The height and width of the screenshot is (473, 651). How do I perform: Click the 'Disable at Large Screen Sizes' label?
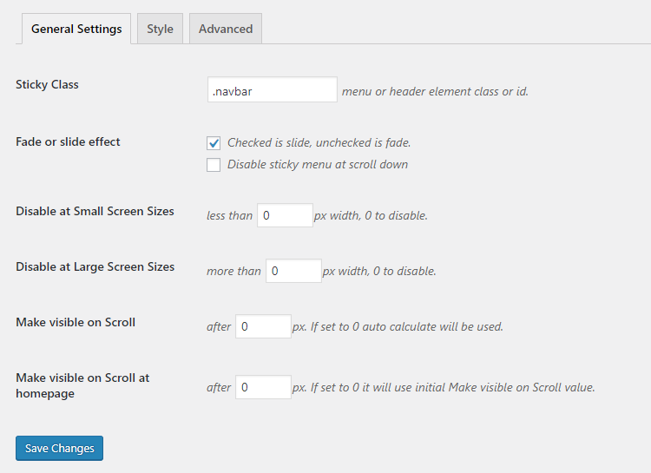(x=95, y=266)
